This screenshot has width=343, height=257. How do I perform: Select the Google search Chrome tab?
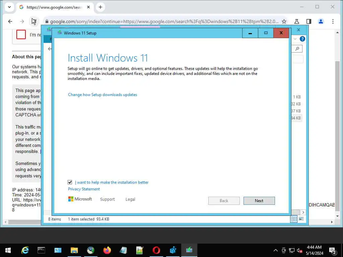click(x=54, y=7)
